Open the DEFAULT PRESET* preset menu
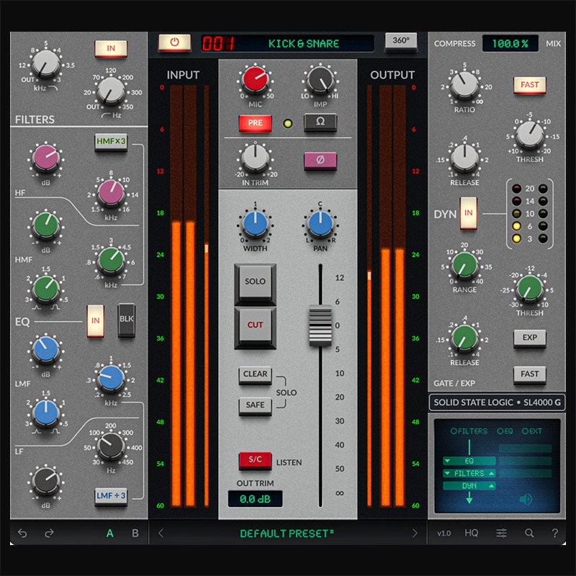 [287, 534]
